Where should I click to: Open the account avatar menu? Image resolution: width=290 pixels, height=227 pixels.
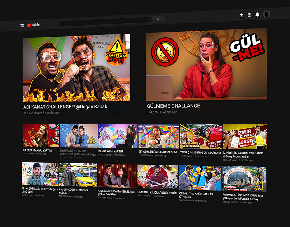[x=267, y=14]
